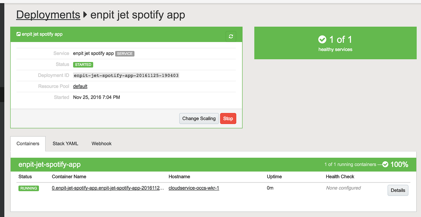The width and height of the screenshot is (421, 217).
Task: Click the service icon beside the panel title
Action: (x=18, y=34)
